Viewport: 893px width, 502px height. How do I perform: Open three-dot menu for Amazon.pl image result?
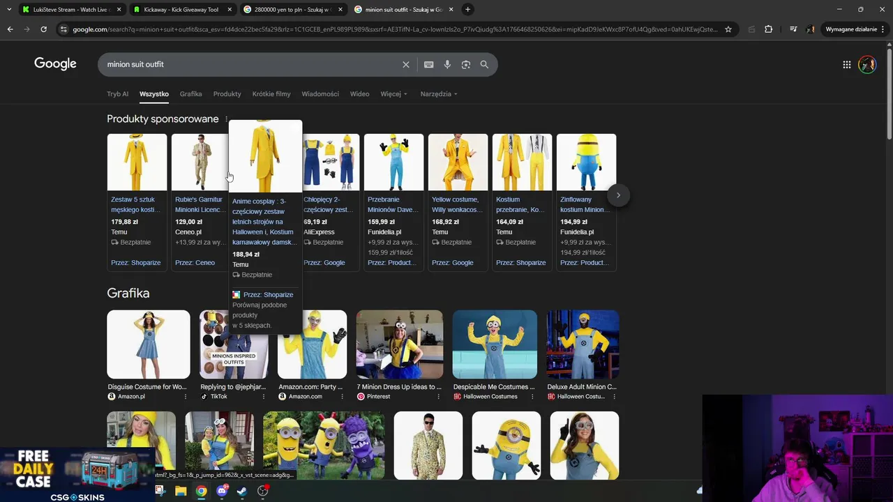pos(185,396)
